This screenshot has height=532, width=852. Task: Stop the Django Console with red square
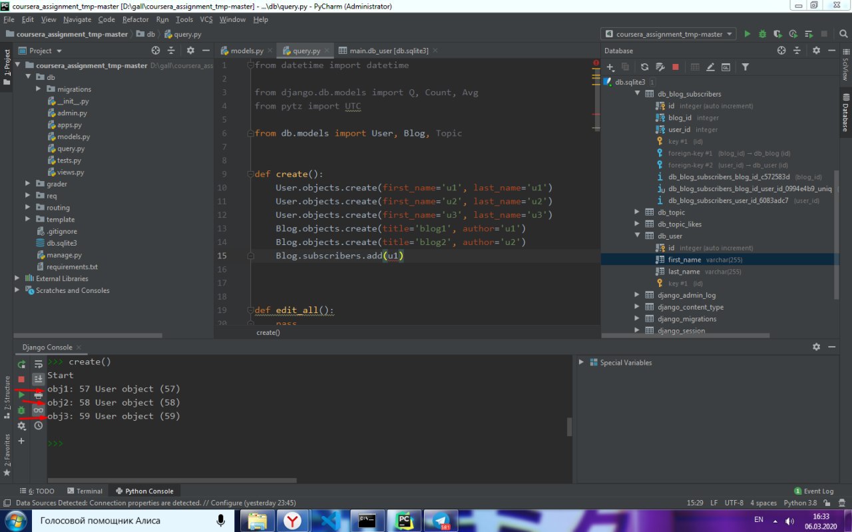pos(21,380)
